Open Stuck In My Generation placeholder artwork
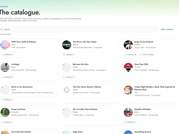The image size is (179, 134). click(x=5, y=90)
